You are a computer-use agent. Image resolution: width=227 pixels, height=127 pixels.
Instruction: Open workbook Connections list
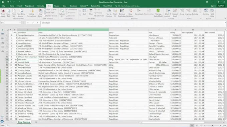pos(71,10)
